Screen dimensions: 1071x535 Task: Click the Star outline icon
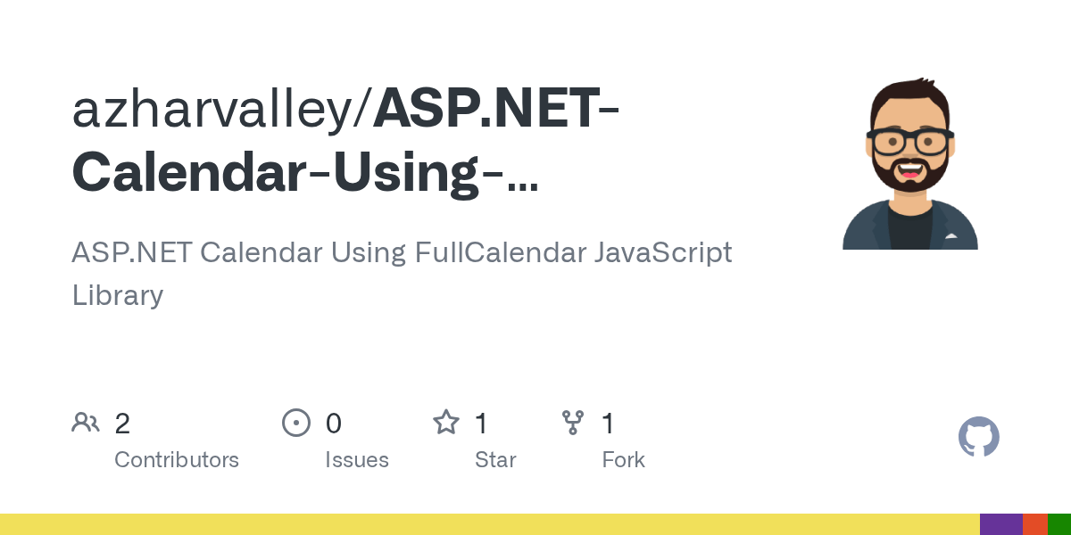[446, 422]
